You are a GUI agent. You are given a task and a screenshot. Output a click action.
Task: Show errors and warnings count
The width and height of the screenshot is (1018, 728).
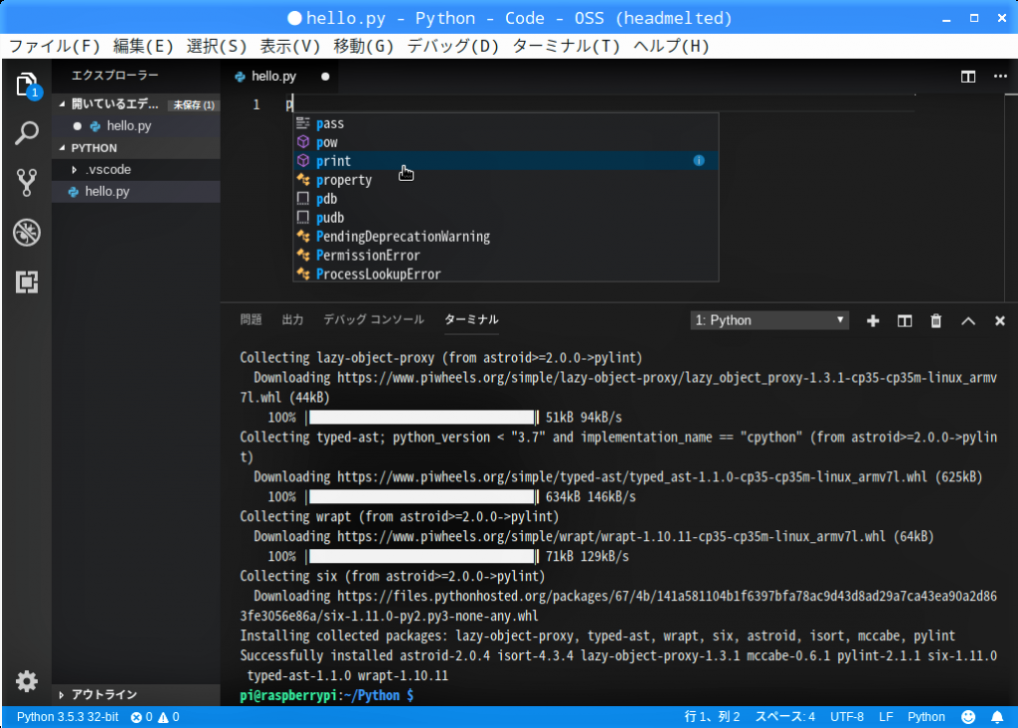[154, 717]
